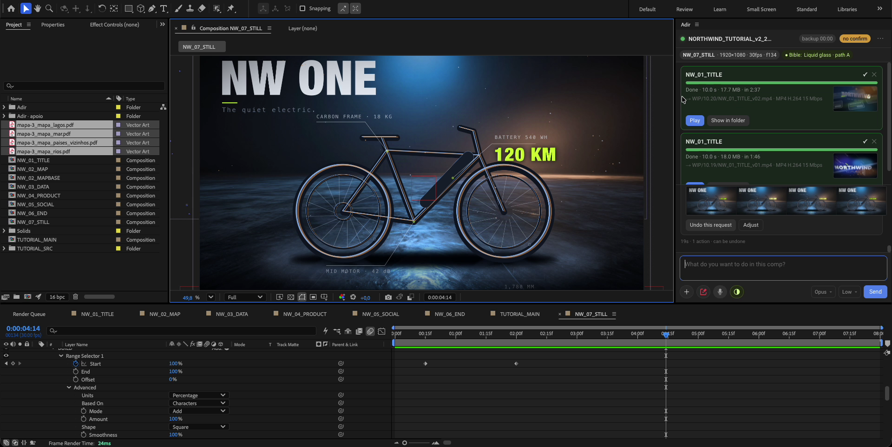This screenshot has height=447, width=892.
Task: Click Show in folder for NW_01_TITLE
Action: coord(728,120)
